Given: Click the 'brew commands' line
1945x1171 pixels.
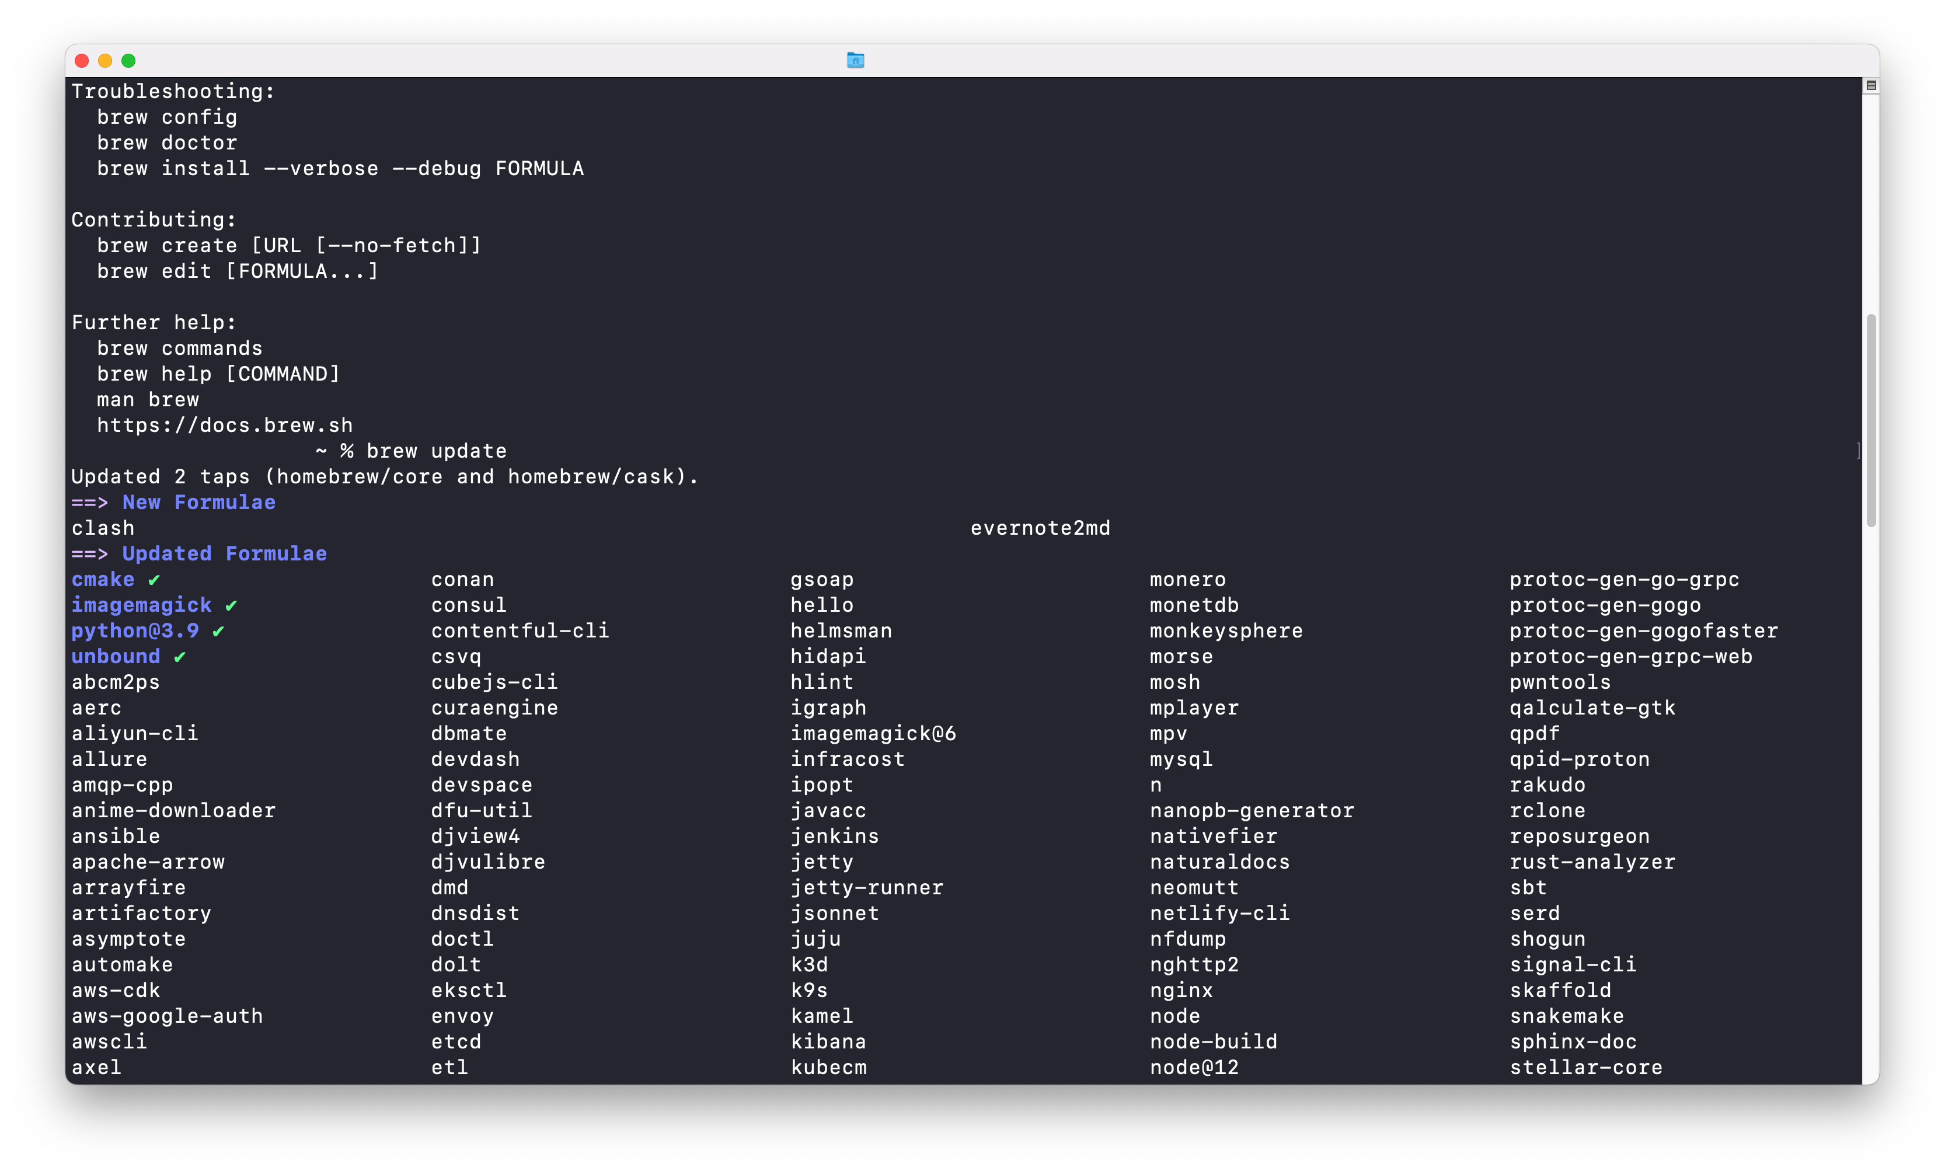Looking at the screenshot, I should coord(179,348).
